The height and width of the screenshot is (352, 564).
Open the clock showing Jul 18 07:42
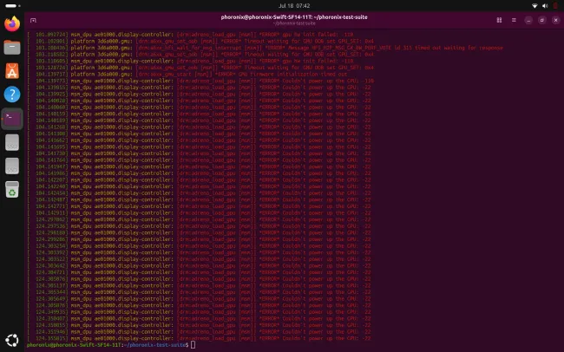(x=294, y=6)
